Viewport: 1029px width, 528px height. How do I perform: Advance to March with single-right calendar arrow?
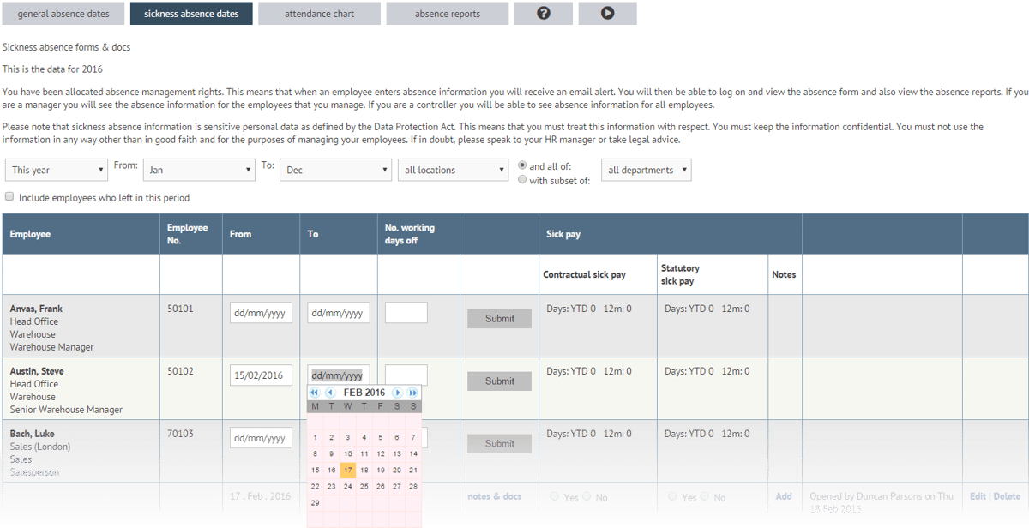click(x=396, y=392)
